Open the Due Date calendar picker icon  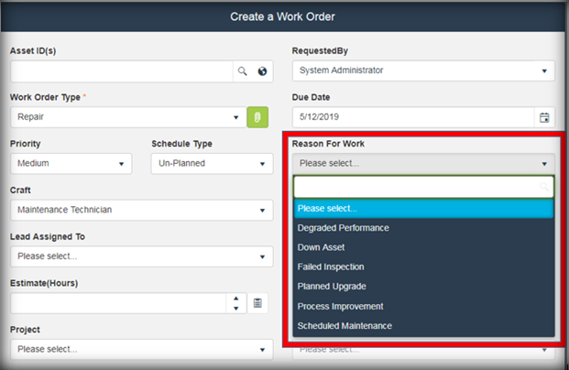[x=544, y=117]
